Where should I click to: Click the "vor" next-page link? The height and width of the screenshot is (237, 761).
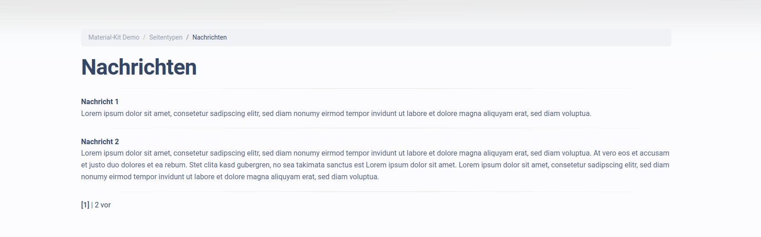click(x=106, y=205)
